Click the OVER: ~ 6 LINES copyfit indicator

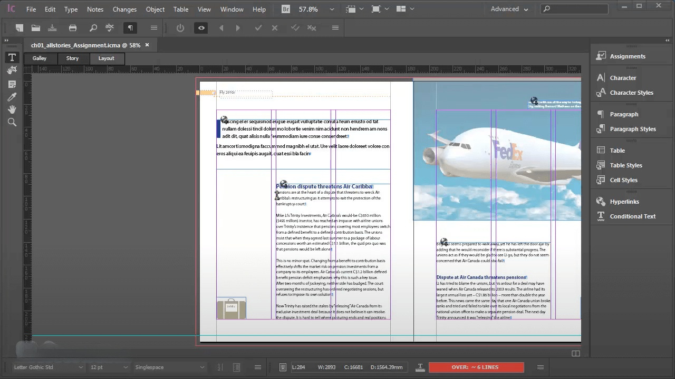click(x=475, y=367)
